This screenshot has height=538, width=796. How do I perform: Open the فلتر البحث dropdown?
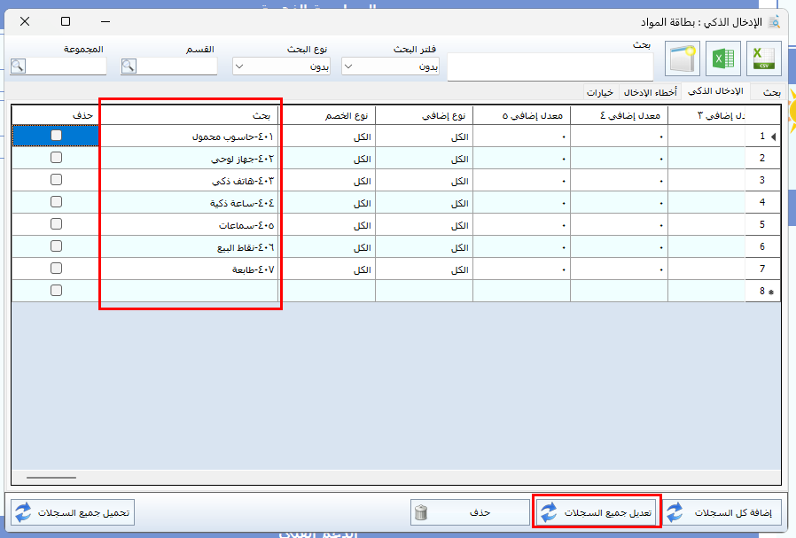tap(391, 66)
